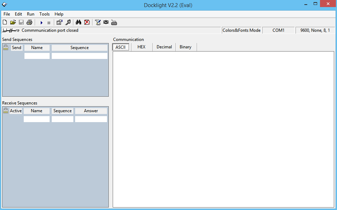Open the communication wizard tool
The image size is (337, 210).
[x=67, y=22]
